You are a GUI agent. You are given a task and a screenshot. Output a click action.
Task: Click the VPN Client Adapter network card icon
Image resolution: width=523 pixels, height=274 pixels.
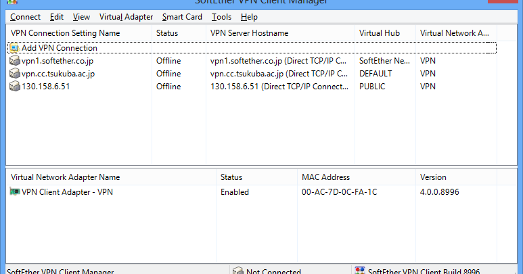[14, 191]
